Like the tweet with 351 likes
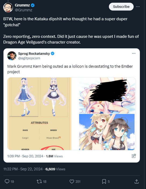The width and height of the screenshot is (146, 189). tap(72, 181)
